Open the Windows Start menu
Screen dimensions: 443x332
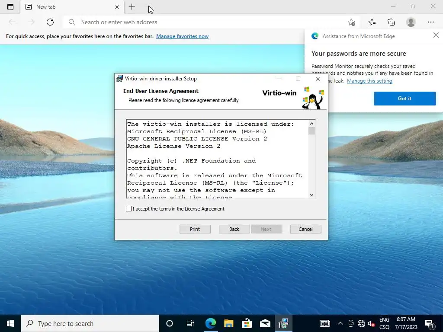coord(10,323)
